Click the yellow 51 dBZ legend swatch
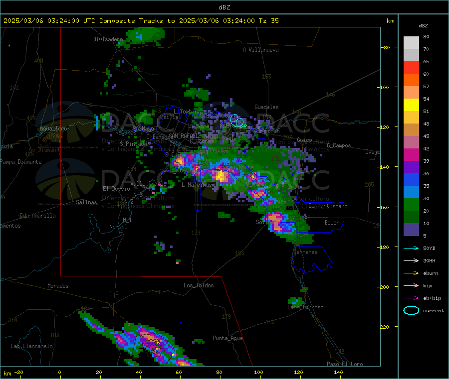This screenshot has width=449, height=379. click(x=411, y=105)
